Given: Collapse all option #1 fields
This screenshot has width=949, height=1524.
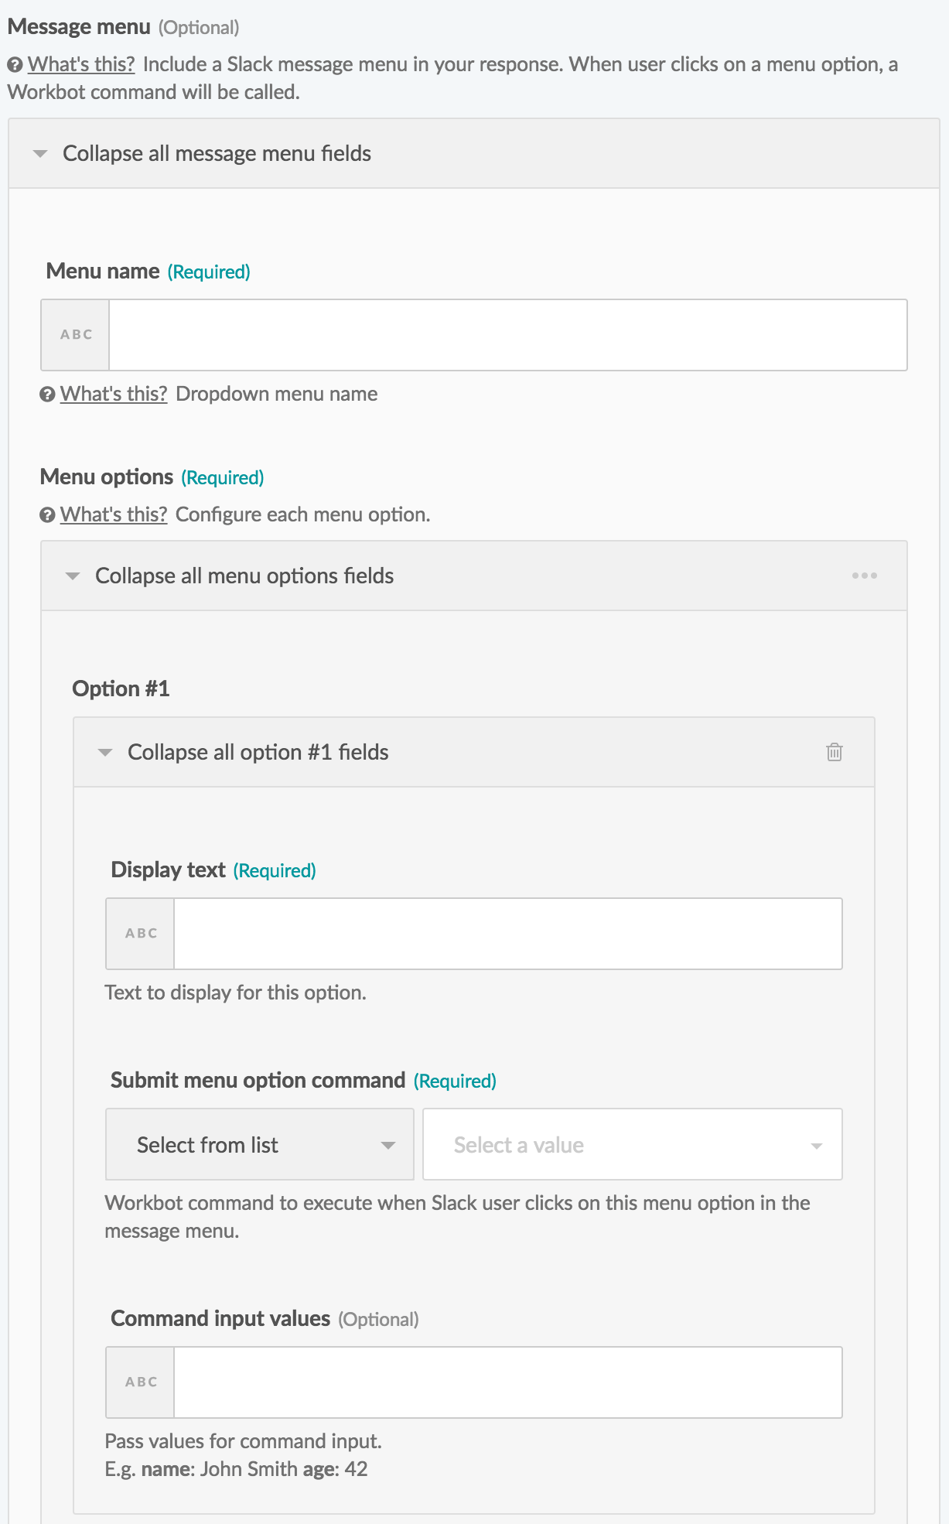Looking at the screenshot, I should [258, 753].
